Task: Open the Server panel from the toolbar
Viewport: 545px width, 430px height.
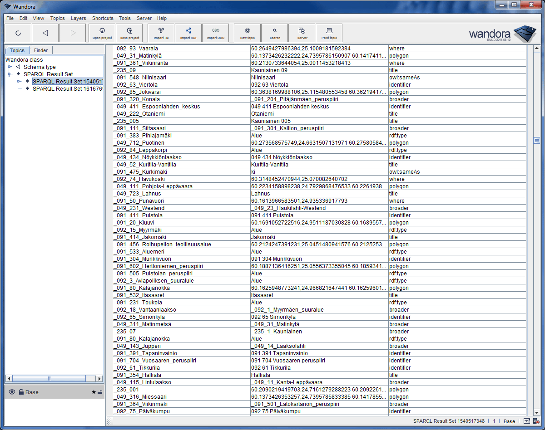Action: (x=302, y=33)
